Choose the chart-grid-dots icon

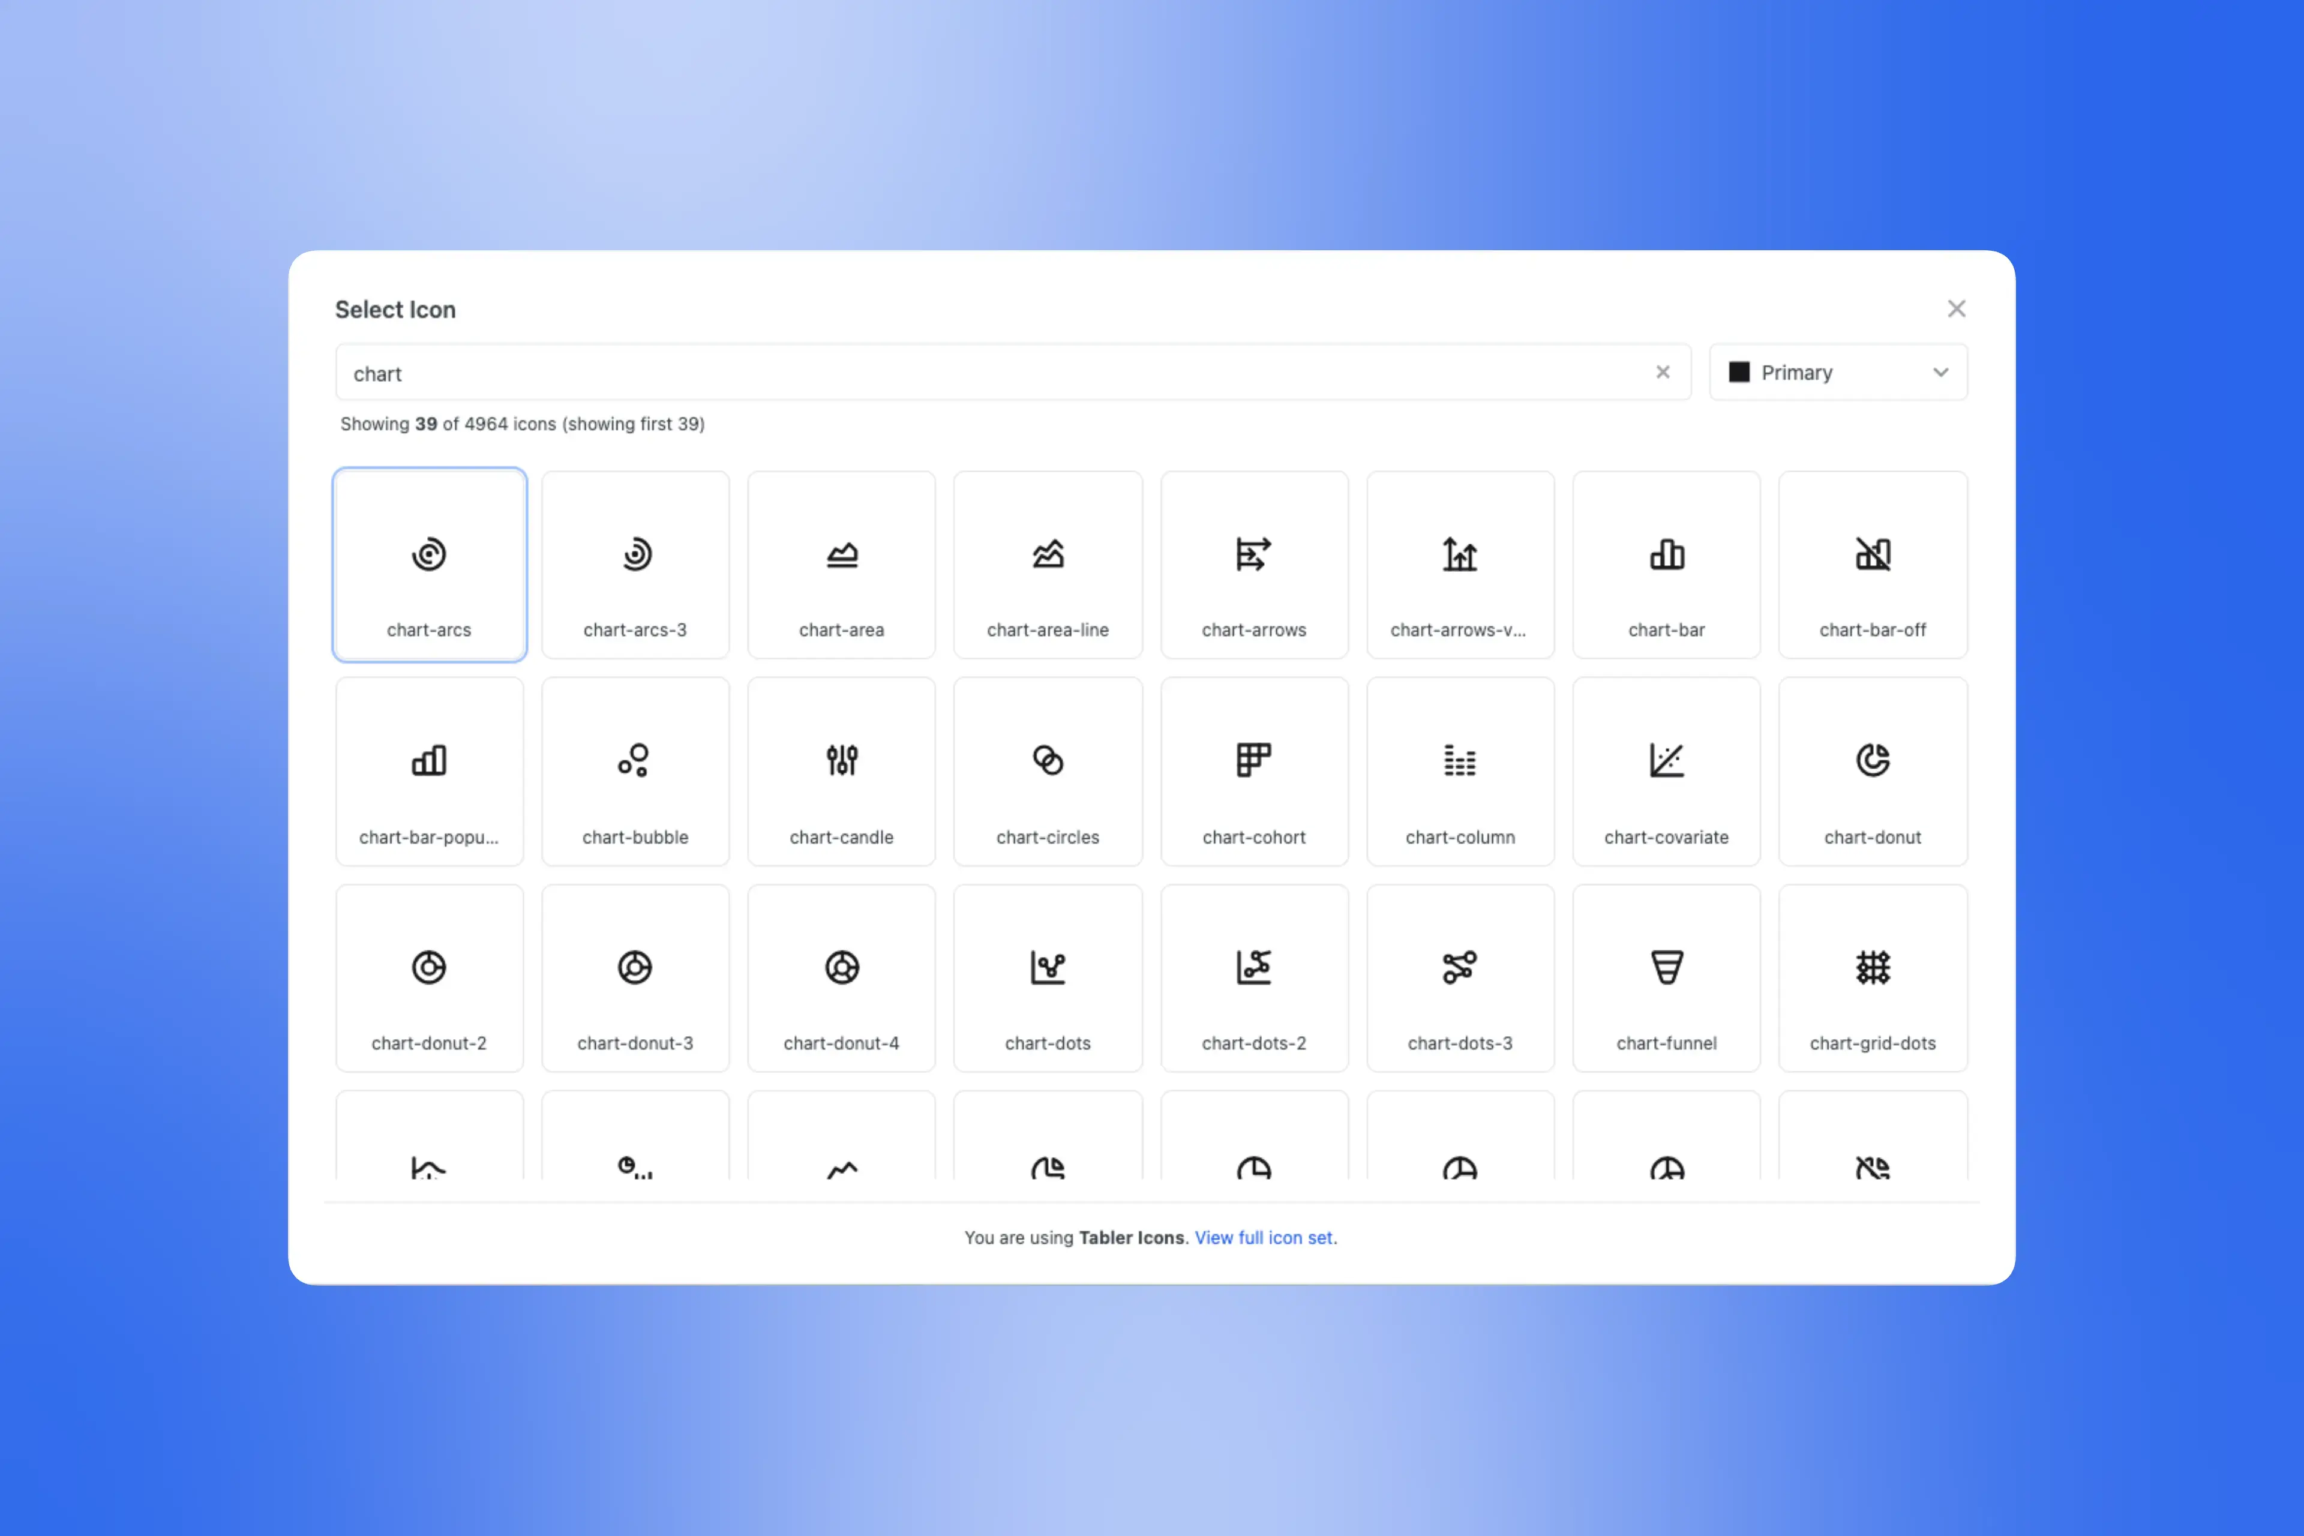[1872, 977]
